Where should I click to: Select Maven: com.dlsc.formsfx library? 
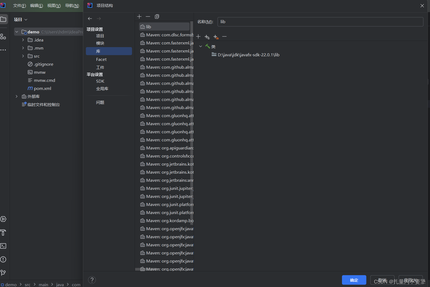[x=167, y=35]
